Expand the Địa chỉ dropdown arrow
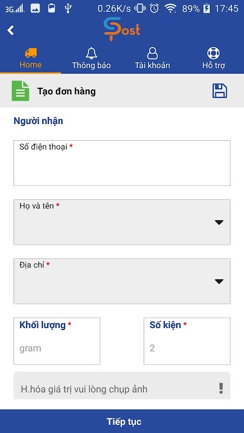 pyautogui.click(x=219, y=281)
